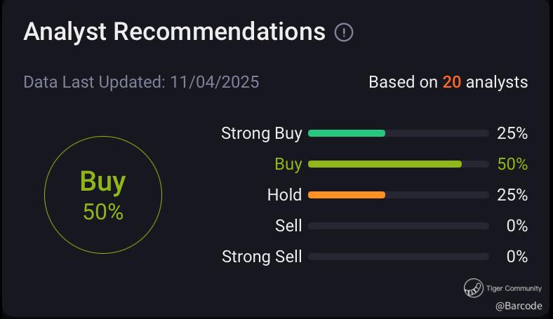Click the circular Buy 50% rating gauge
The width and height of the screenshot is (553, 319).
(x=103, y=195)
